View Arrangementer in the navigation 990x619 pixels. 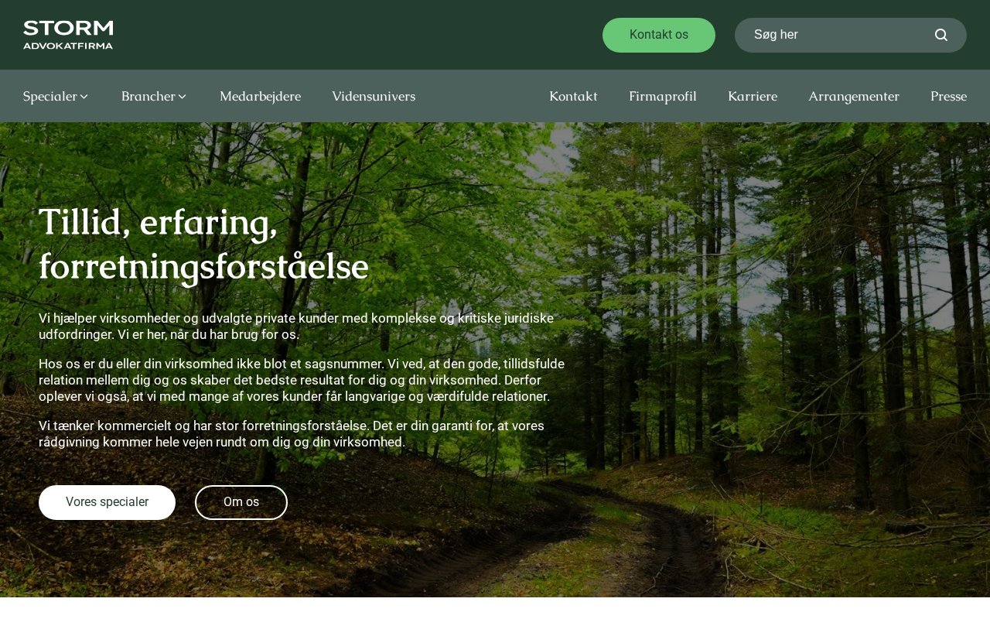854,96
